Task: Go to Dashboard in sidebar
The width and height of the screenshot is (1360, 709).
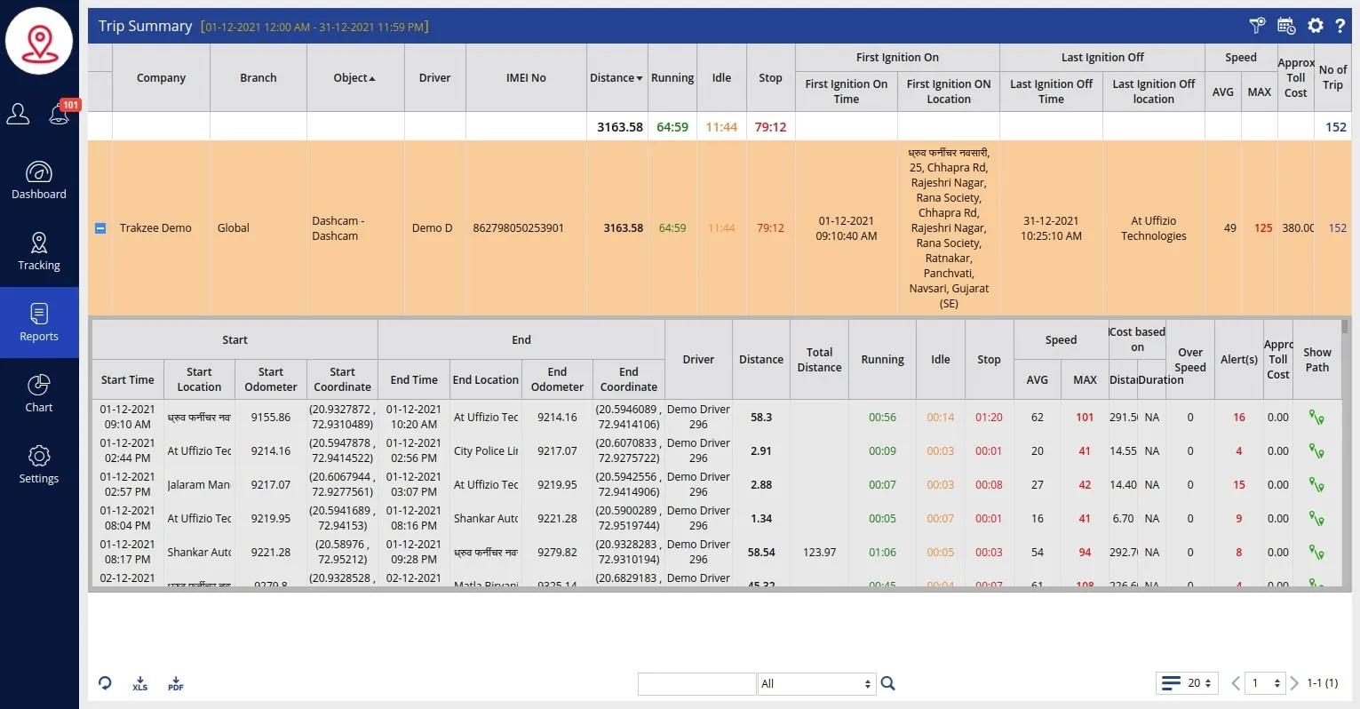Action: pos(39,180)
